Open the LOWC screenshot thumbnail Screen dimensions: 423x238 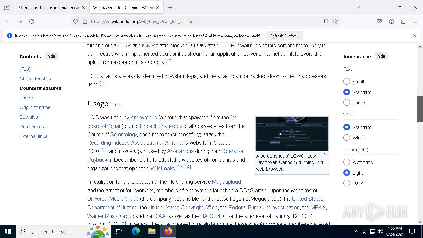click(x=292, y=134)
